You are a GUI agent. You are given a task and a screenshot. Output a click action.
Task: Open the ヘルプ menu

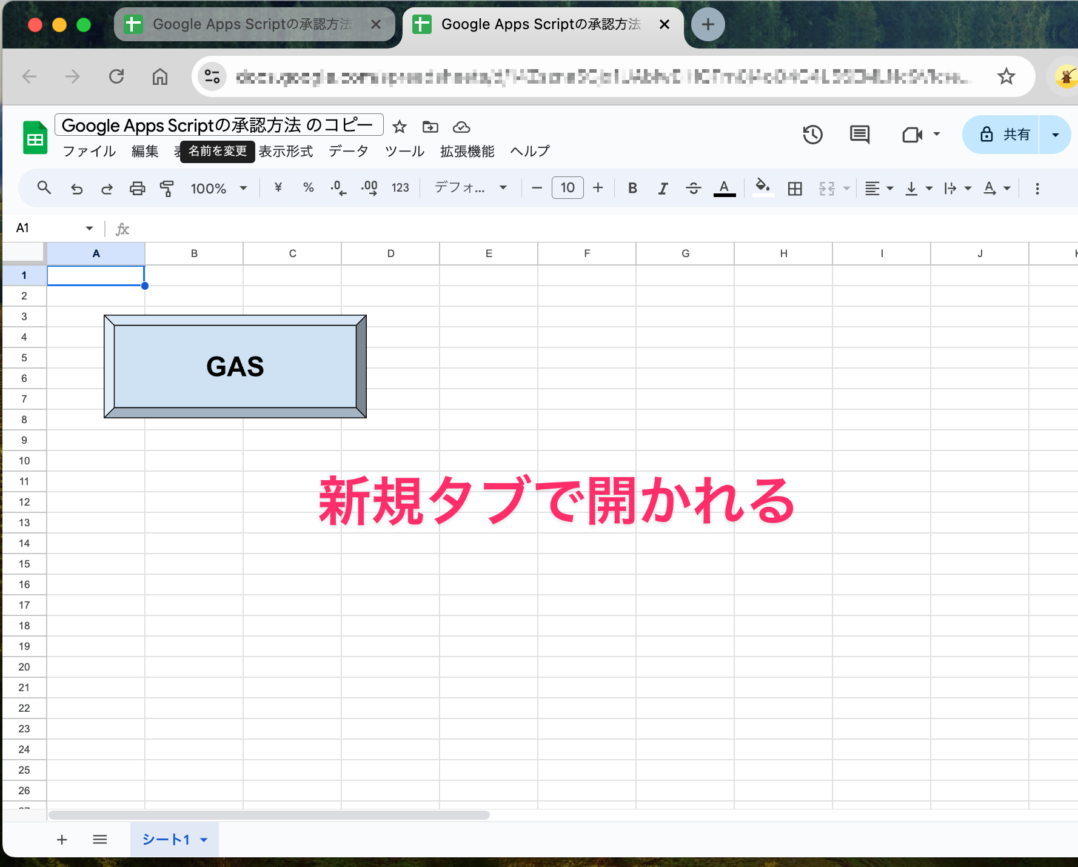[530, 151]
